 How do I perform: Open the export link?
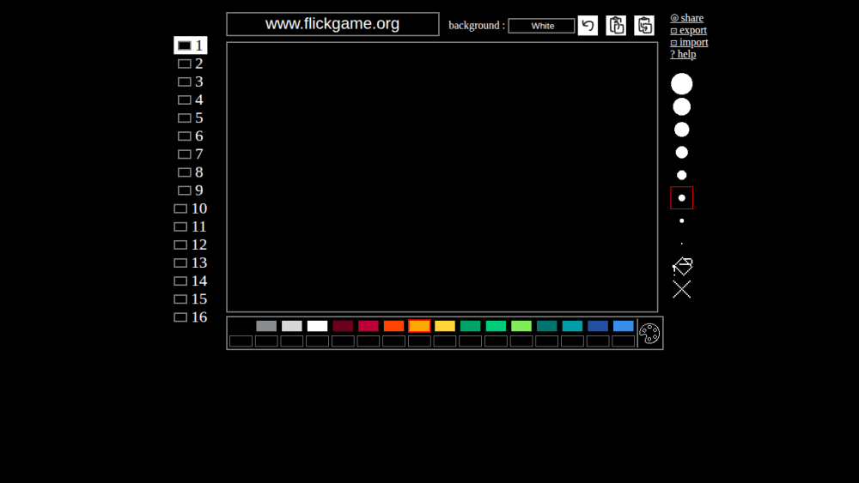coord(689,30)
